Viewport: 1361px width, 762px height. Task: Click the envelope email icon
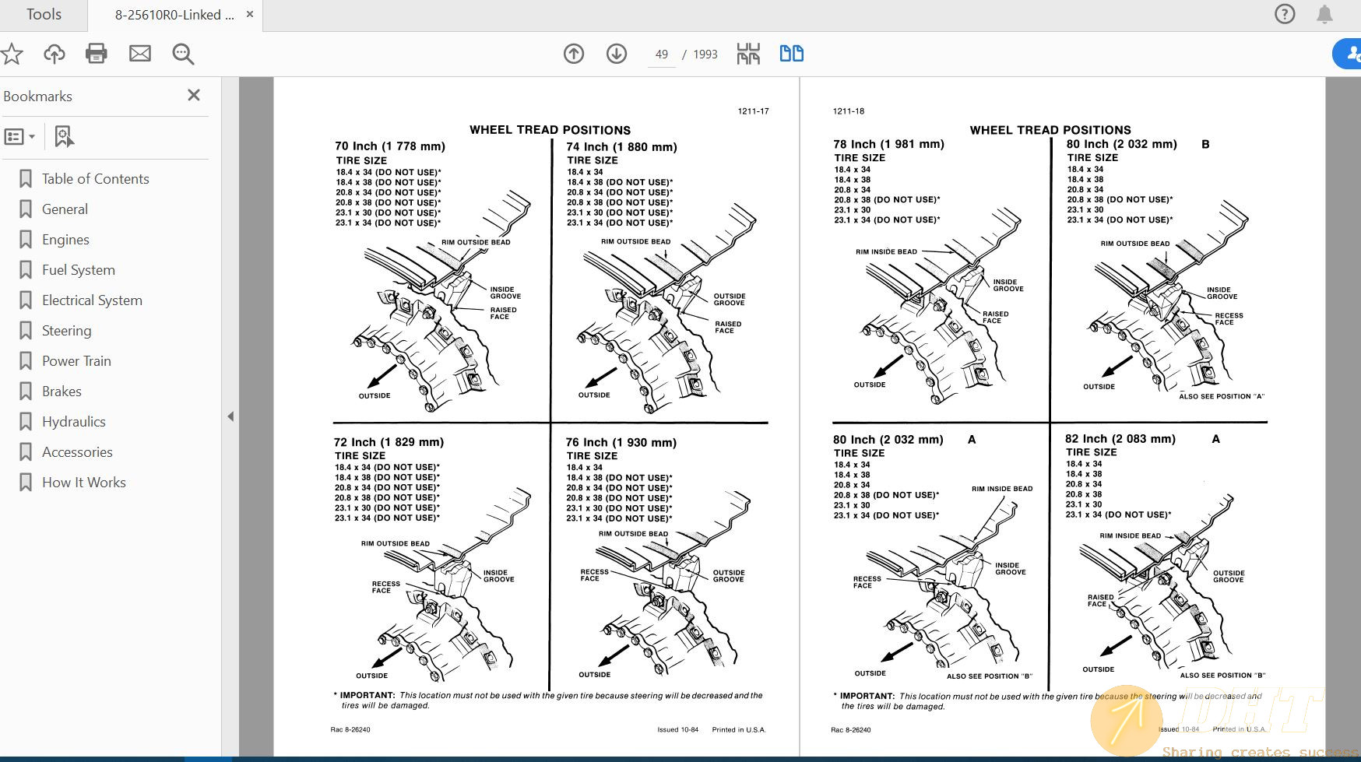point(140,54)
